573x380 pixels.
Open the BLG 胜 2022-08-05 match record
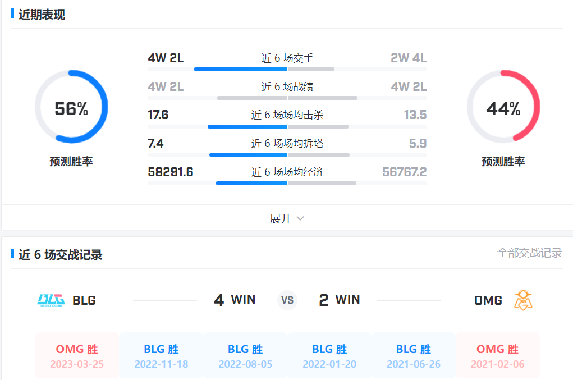coord(245,356)
